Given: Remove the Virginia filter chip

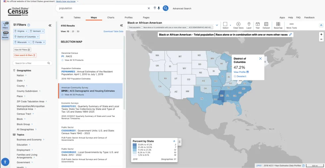Looking at the screenshot, I should coord(27,31).
